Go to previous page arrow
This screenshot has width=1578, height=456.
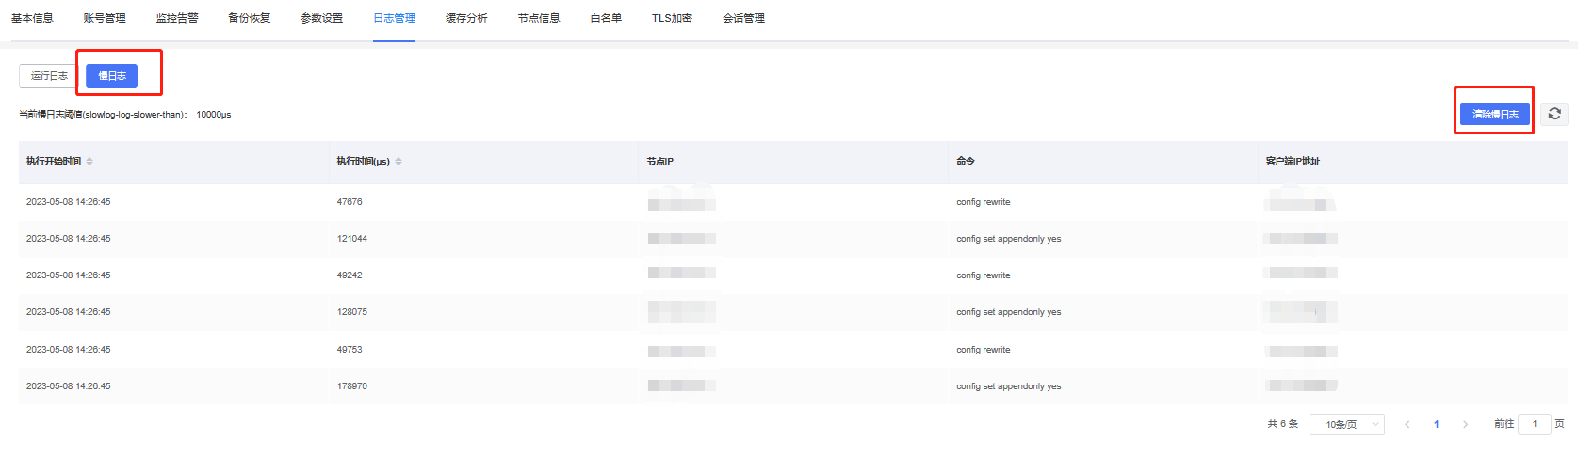(1407, 425)
